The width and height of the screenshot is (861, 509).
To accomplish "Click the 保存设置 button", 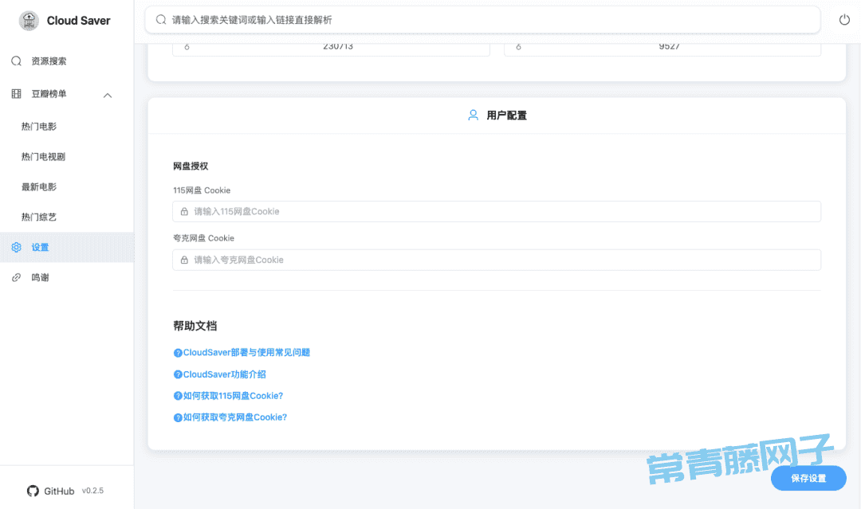I will coord(808,478).
